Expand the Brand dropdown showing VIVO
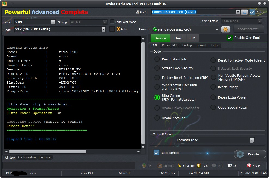The image size is (269, 178). pos(53,22)
